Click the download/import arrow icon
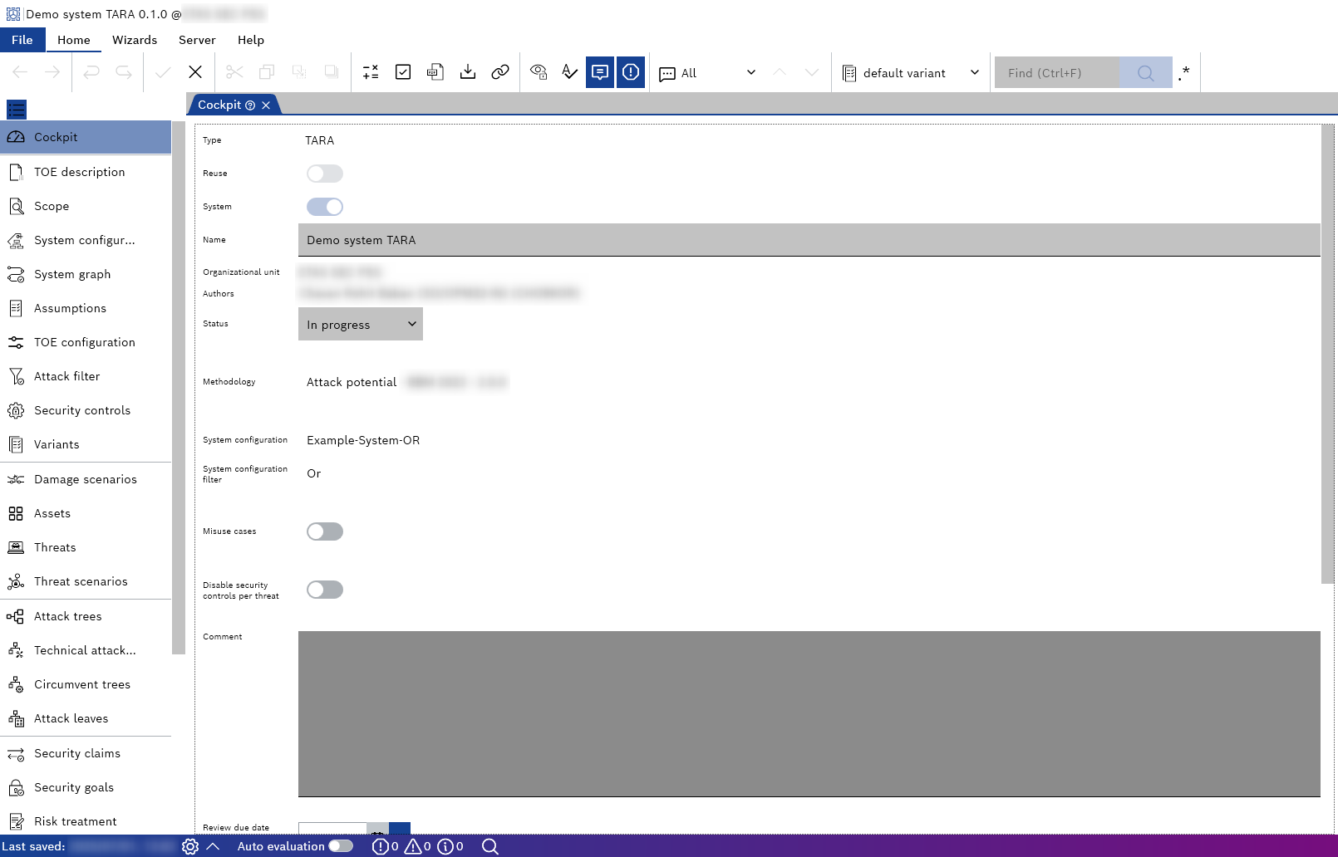This screenshot has height=857, width=1338. pos(468,72)
